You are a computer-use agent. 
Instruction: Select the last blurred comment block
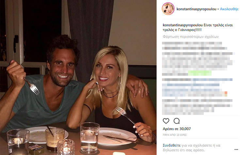[x=197, y=107]
